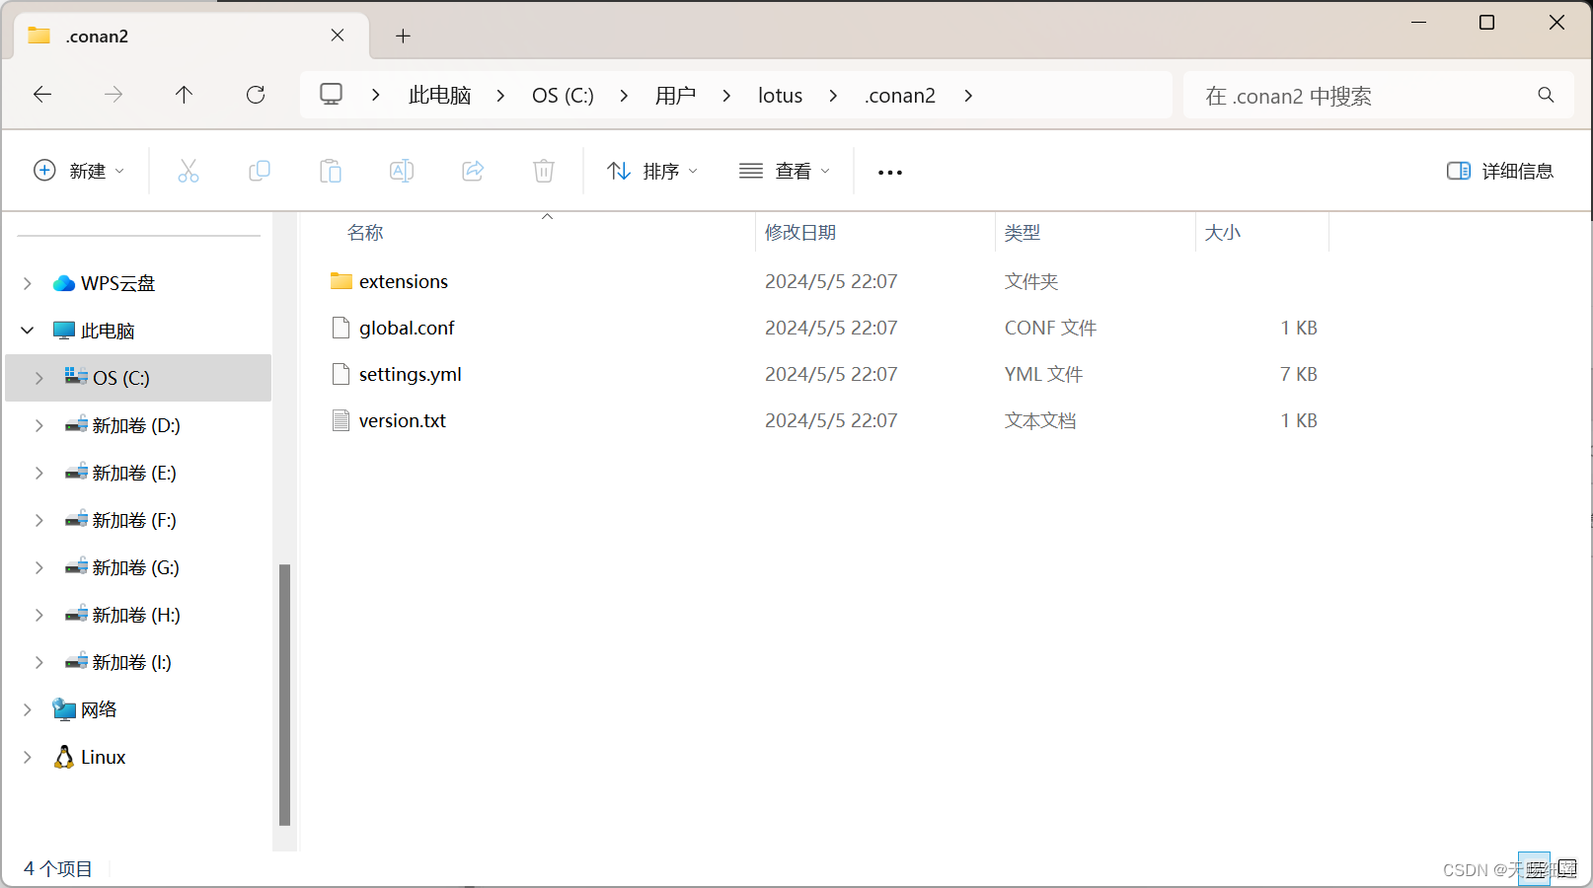Toggle the 详细信息 details pane
Screen dimensions: 1593x888
click(x=1500, y=171)
